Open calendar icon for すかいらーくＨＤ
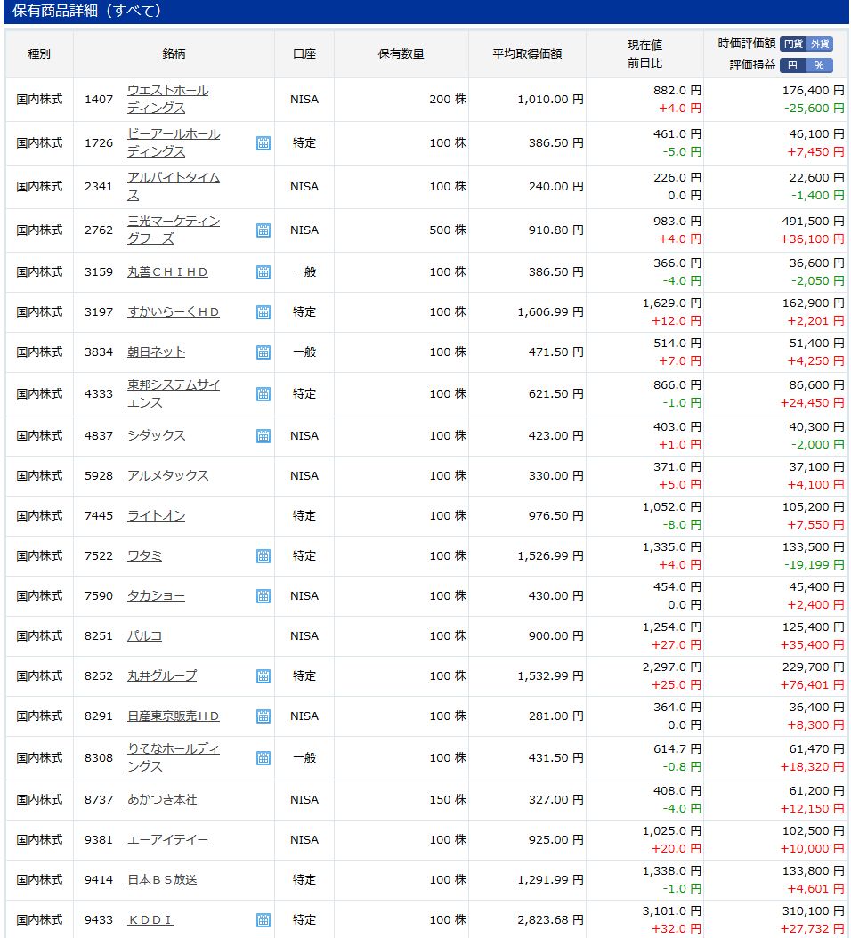851x938 pixels. (x=263, y=312)
